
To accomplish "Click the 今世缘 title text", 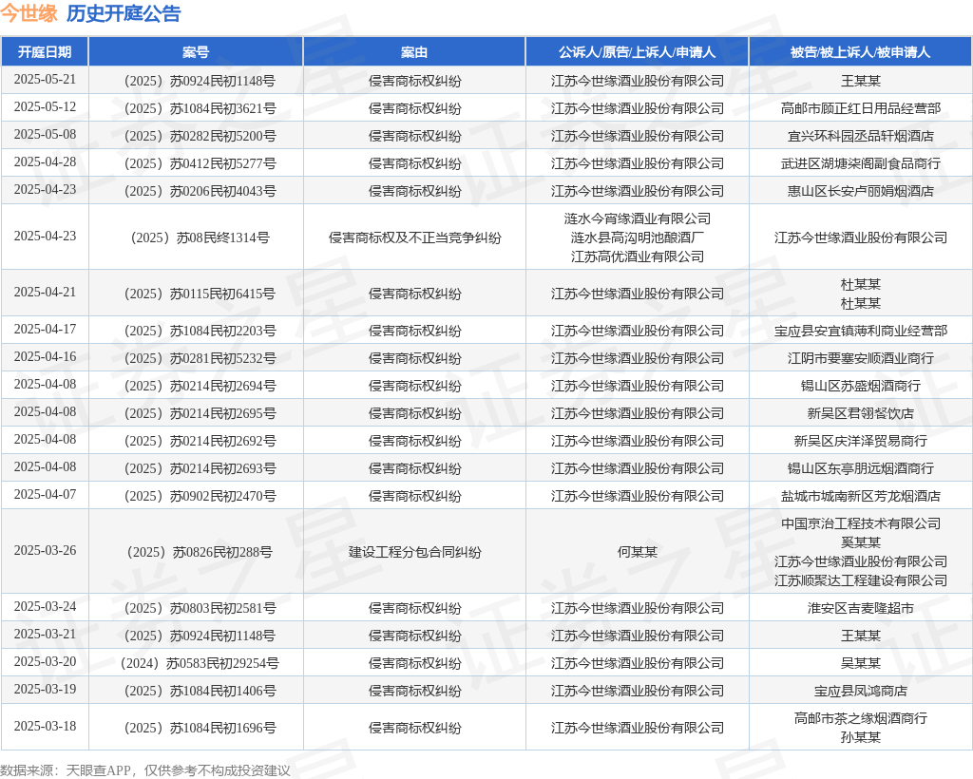I will pos(29,13).
